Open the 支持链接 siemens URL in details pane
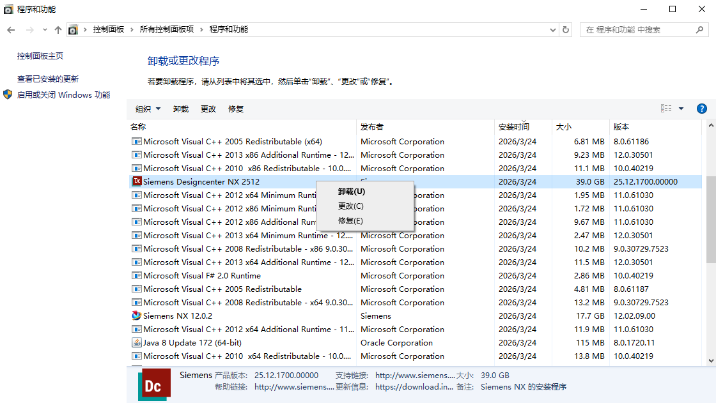Screen dimensions: 716x403 tap(415, 375)
